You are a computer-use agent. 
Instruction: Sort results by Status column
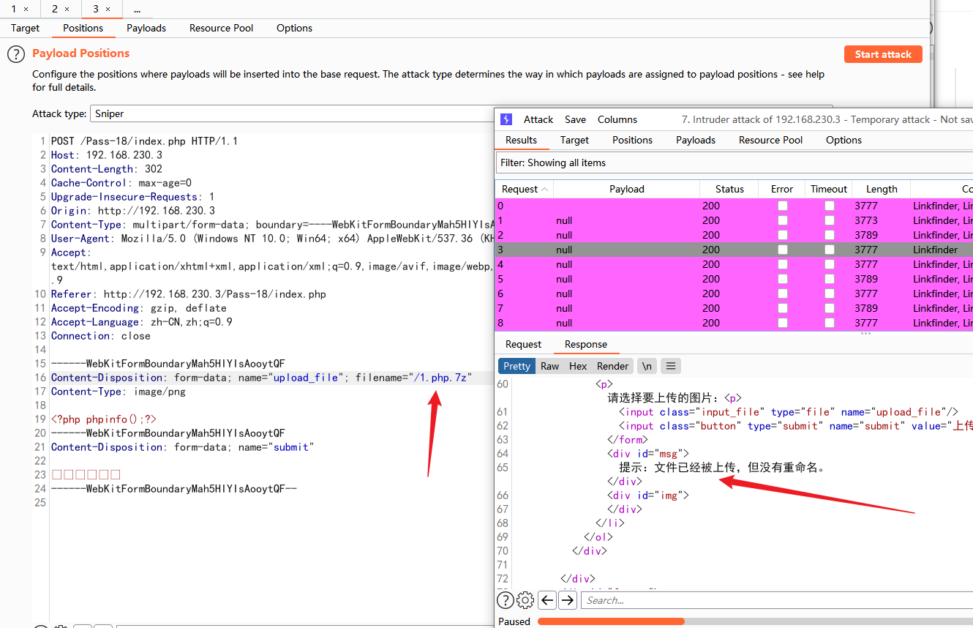(x=729, y=189)
